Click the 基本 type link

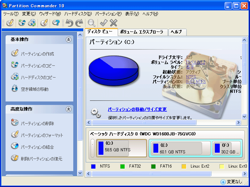pyautogui.click(x=190, y=67)
